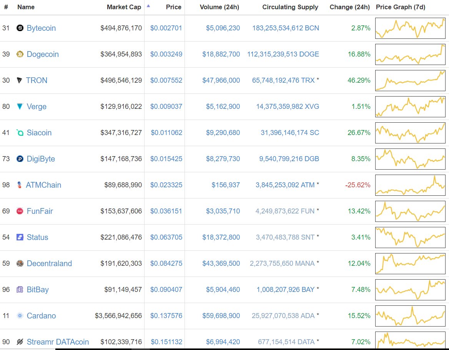Sort table by Market Cap header

tap(124, 7)
